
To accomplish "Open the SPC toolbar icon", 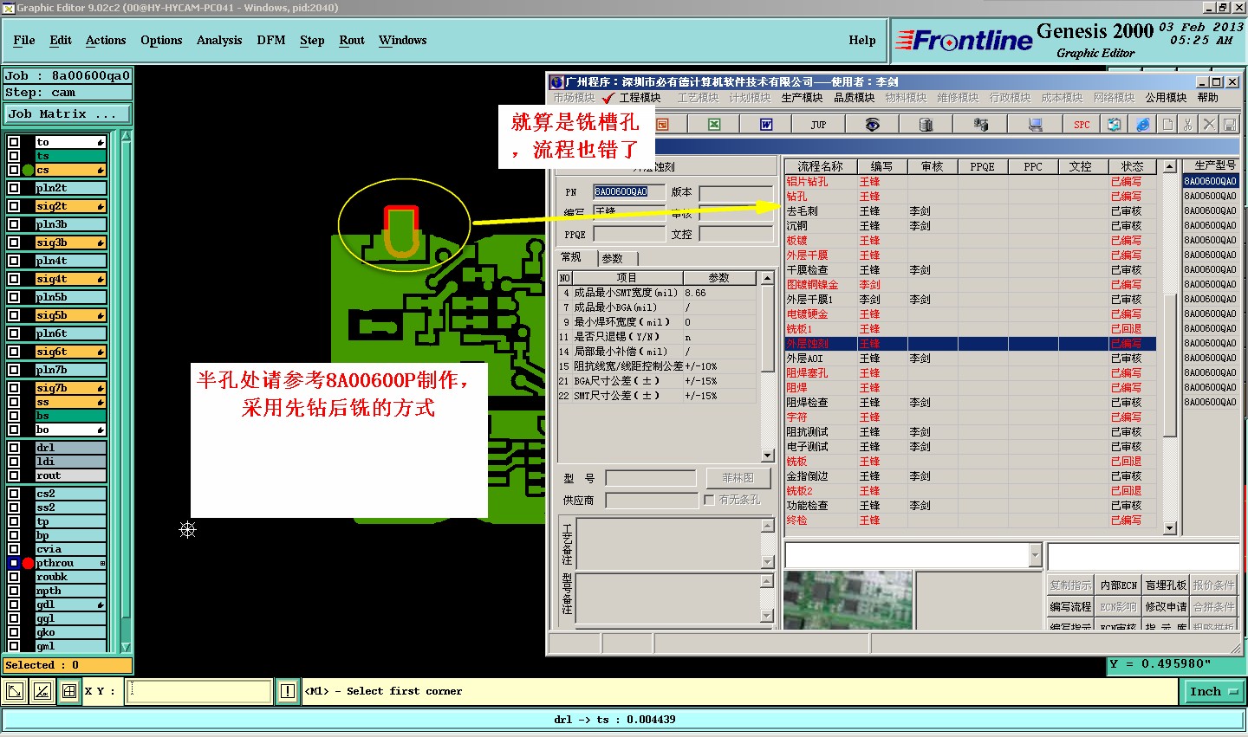I will click(1082, 125).
